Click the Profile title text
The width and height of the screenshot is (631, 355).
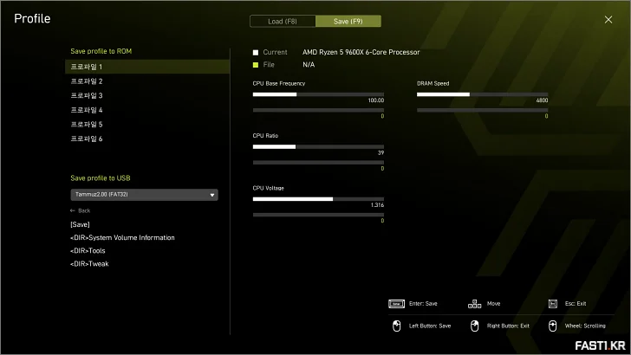click(x=32, y=18)
